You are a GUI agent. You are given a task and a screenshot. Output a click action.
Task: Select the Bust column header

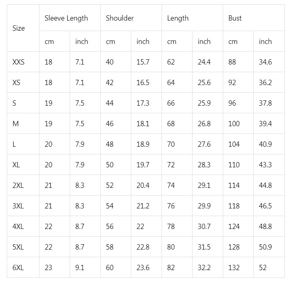tap(235, 18)
